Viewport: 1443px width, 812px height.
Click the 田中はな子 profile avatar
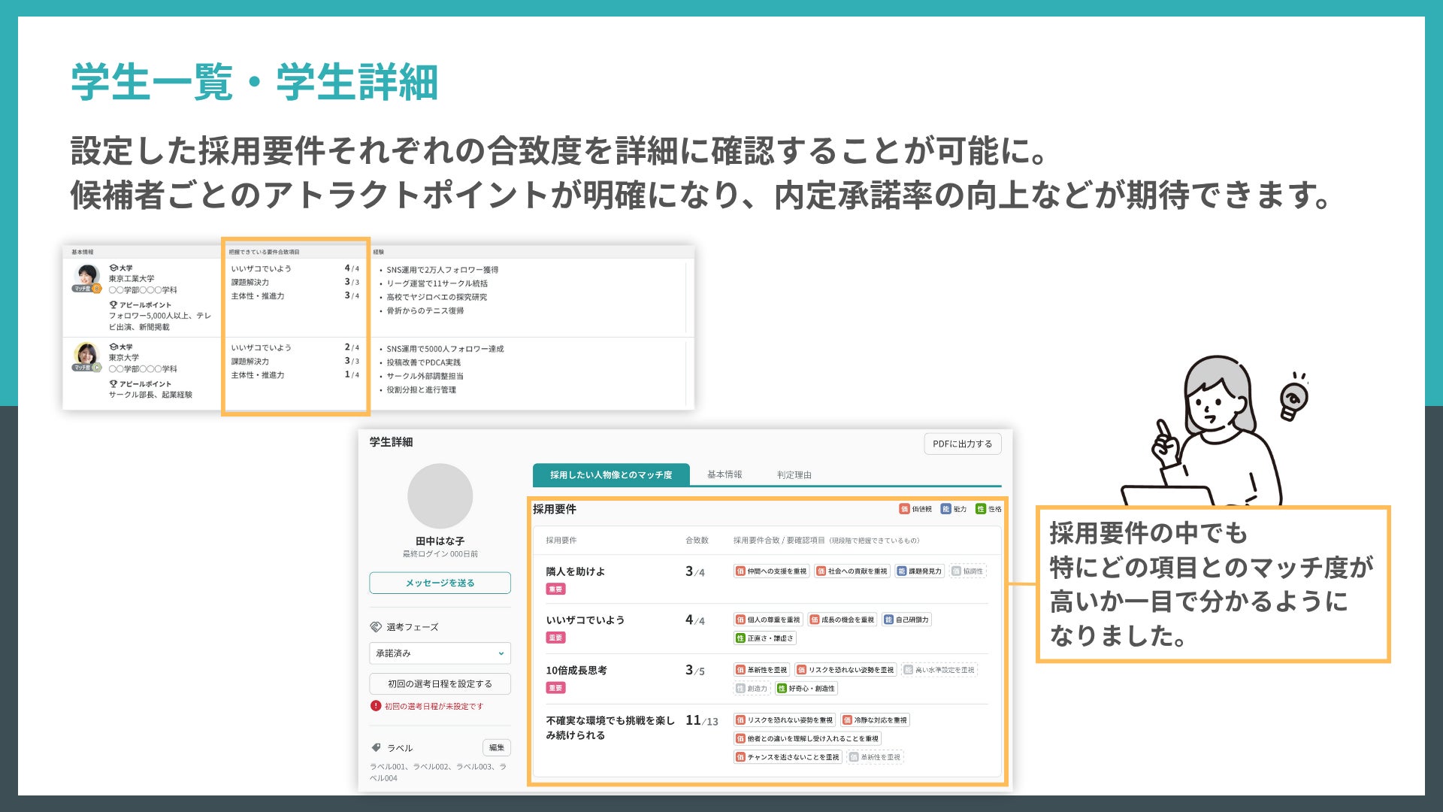point(440,496)
